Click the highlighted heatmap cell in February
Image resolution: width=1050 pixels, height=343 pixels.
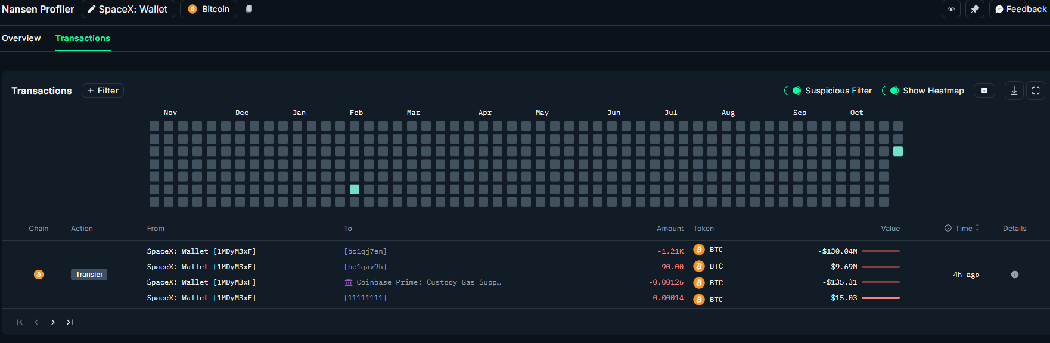(355, 189)
